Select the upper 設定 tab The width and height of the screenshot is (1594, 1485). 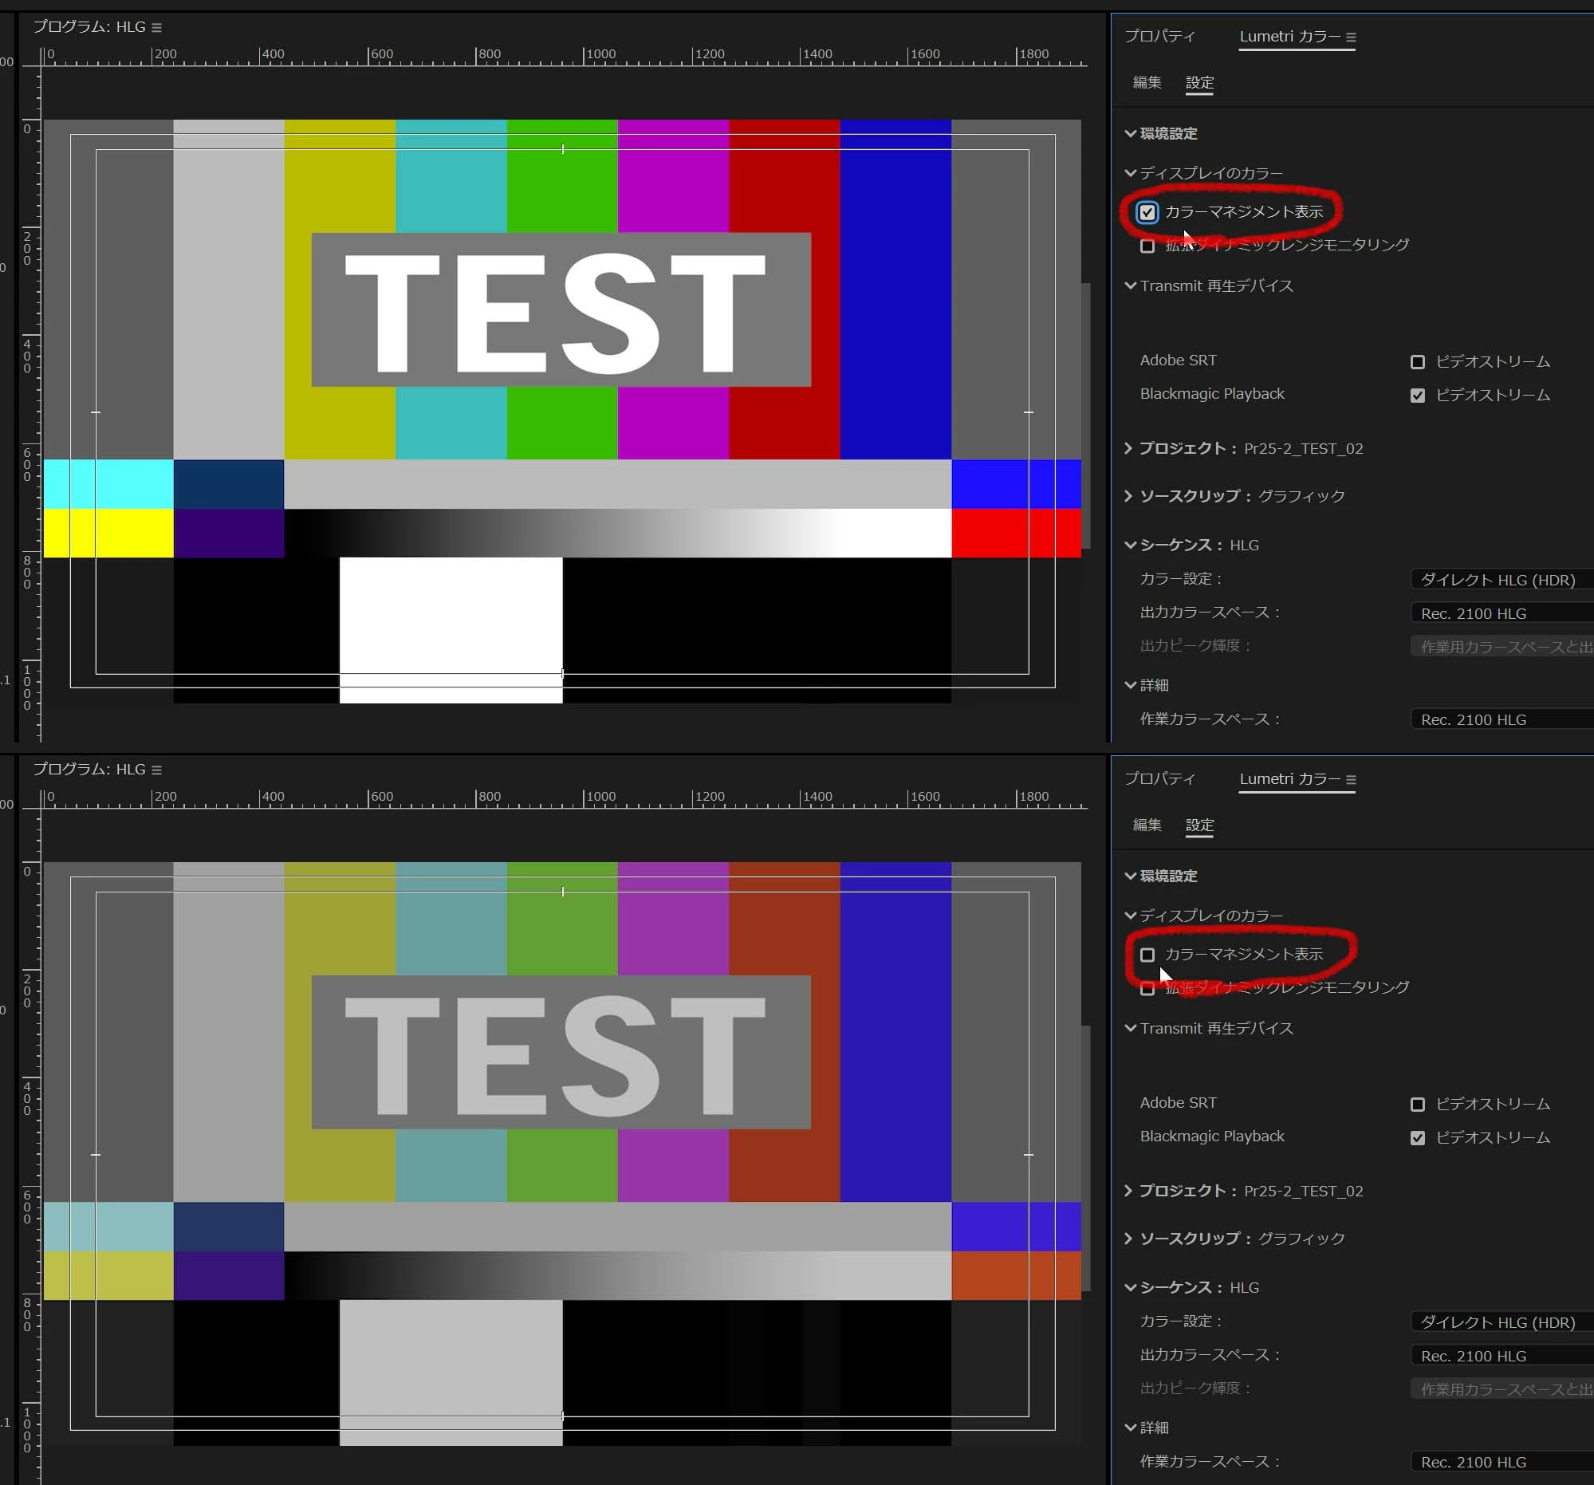[x=1198, y=84]
